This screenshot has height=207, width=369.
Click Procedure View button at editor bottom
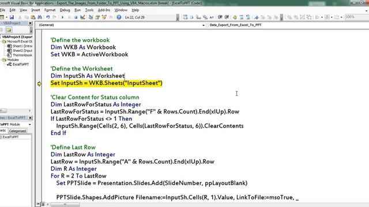pyautogui.click(x=38, y=205)
